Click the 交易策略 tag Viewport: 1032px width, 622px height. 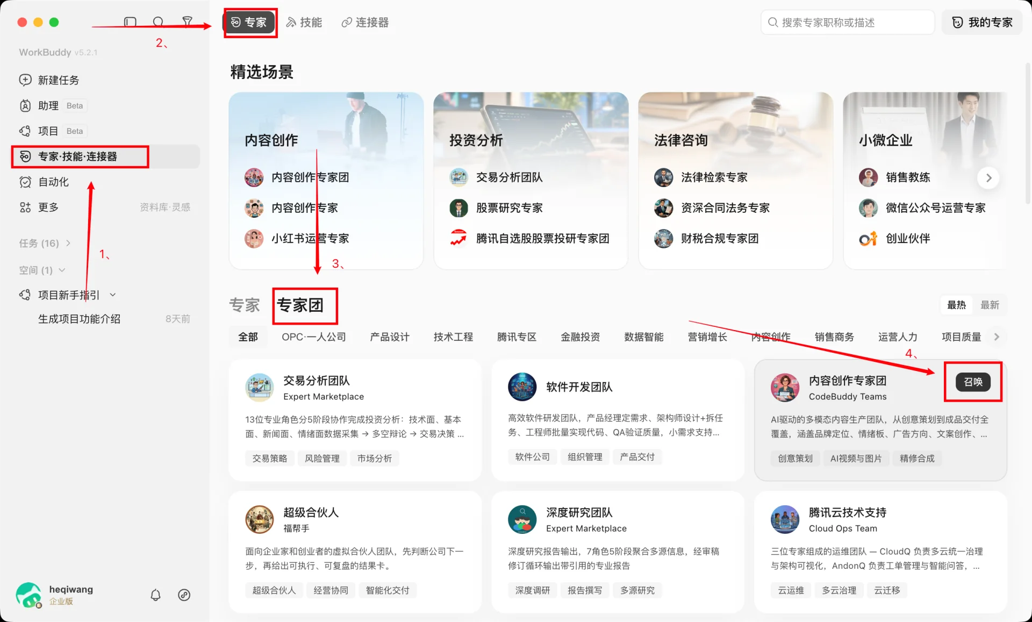click(x=270, y=458)
